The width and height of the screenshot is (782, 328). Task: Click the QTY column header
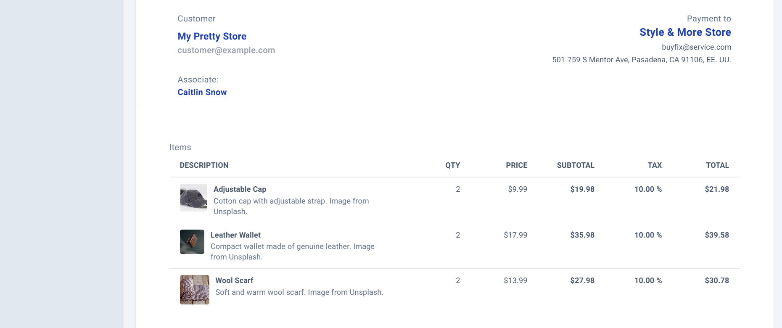click(x=452, y=165)
